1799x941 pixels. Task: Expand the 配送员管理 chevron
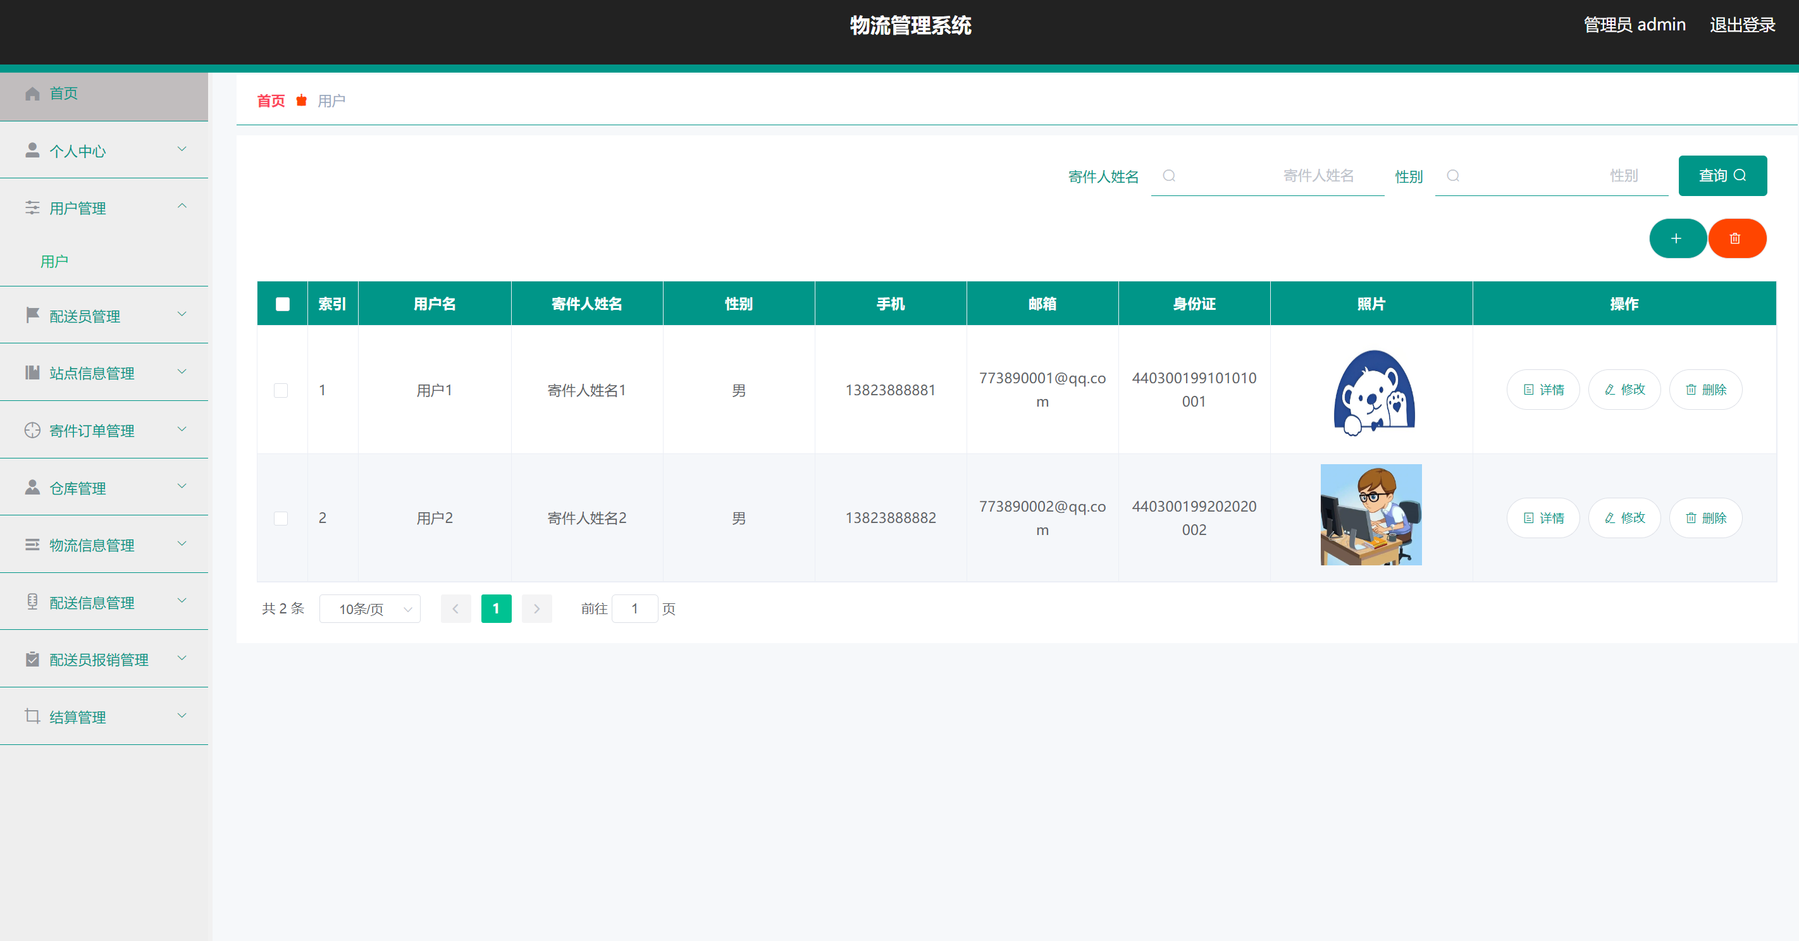(x=182, y=315)
